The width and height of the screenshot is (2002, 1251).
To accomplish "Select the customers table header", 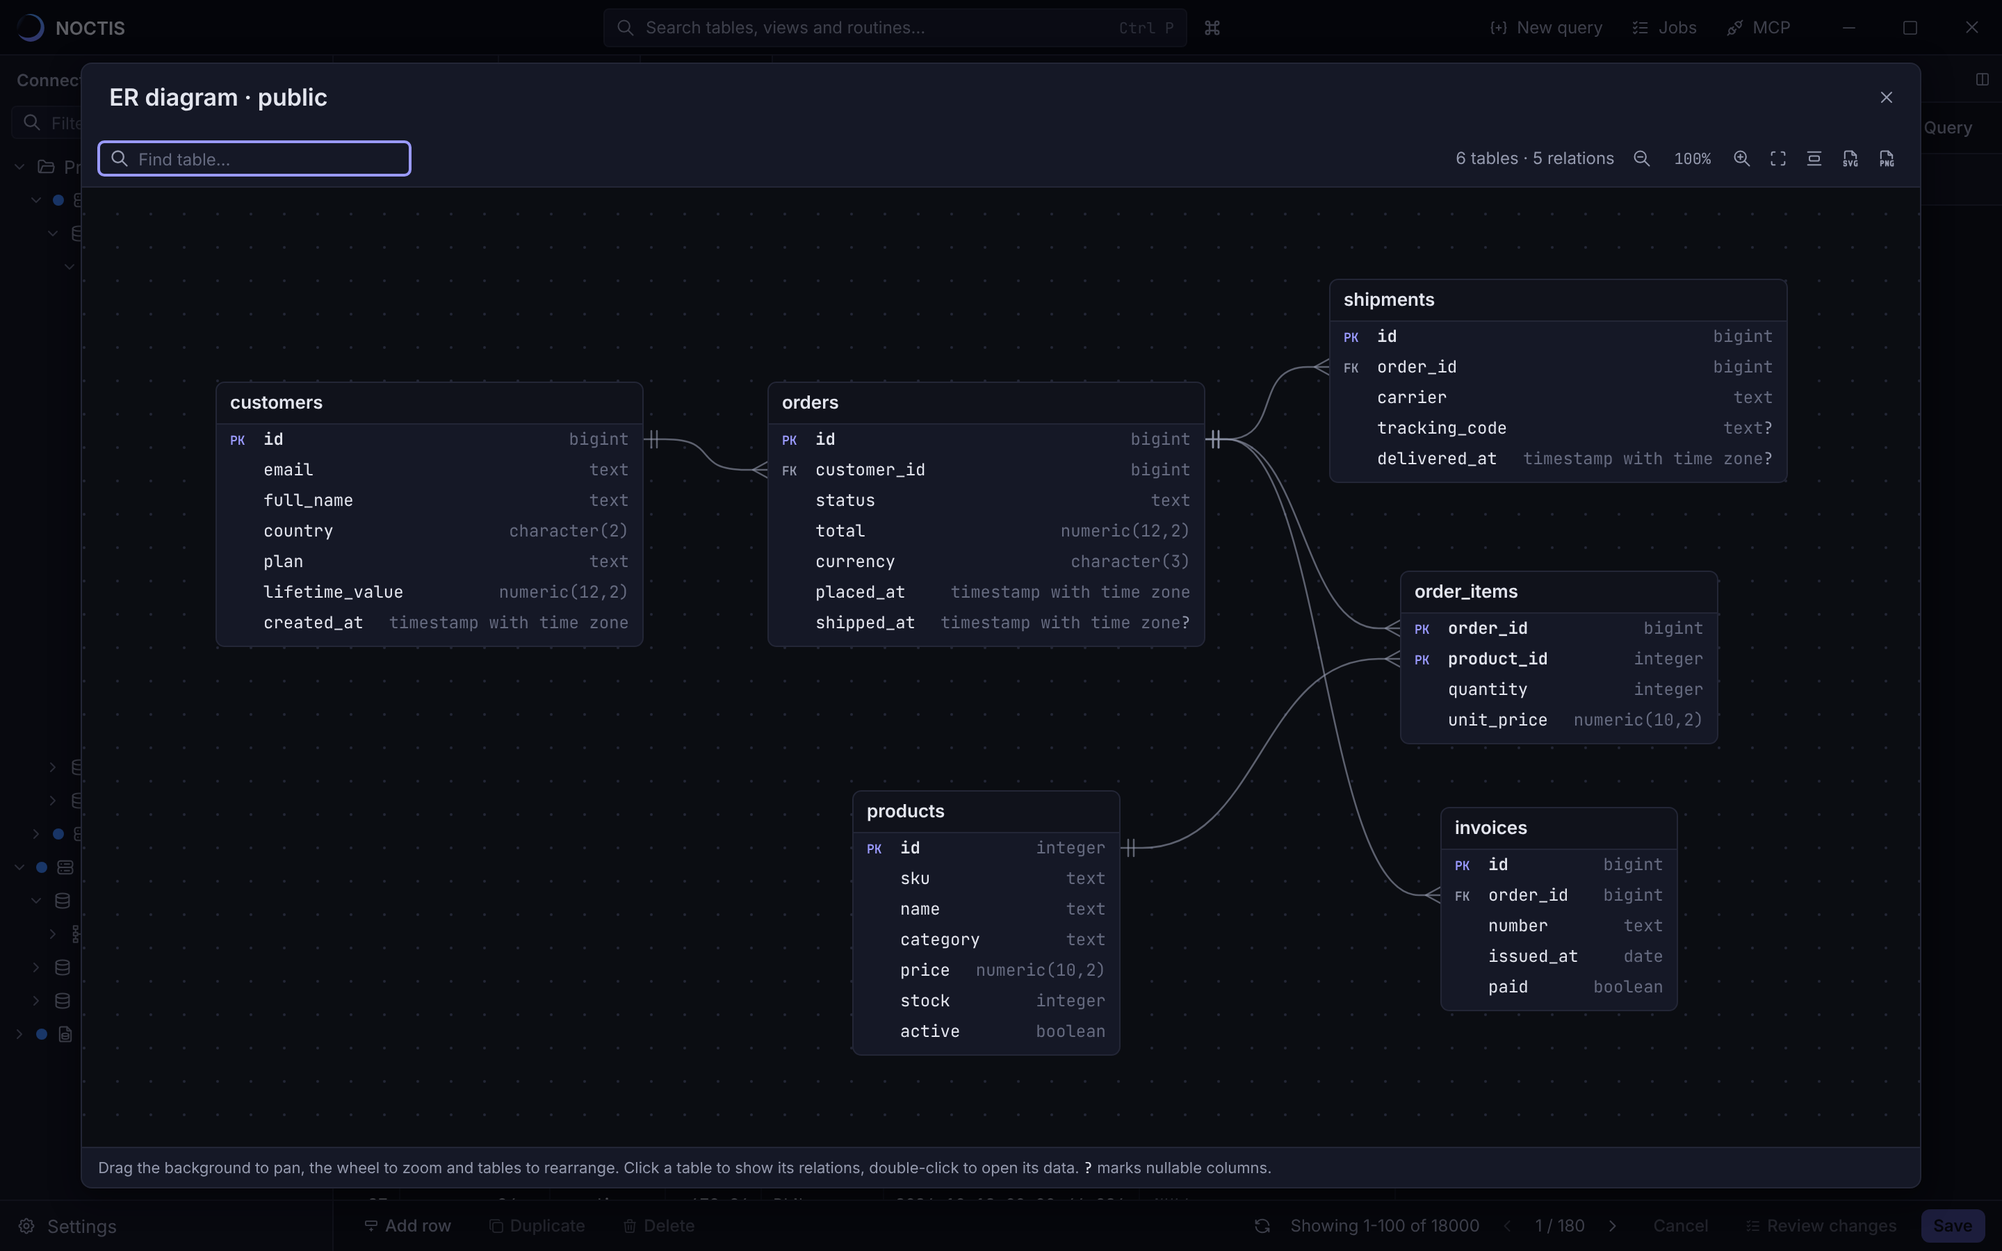I will click(x=430, y=403).
